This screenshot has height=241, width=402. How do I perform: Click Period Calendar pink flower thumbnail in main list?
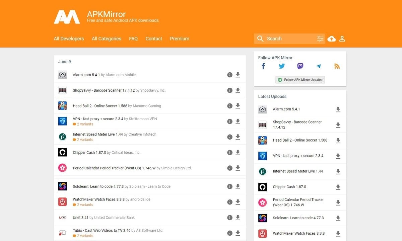62,168
